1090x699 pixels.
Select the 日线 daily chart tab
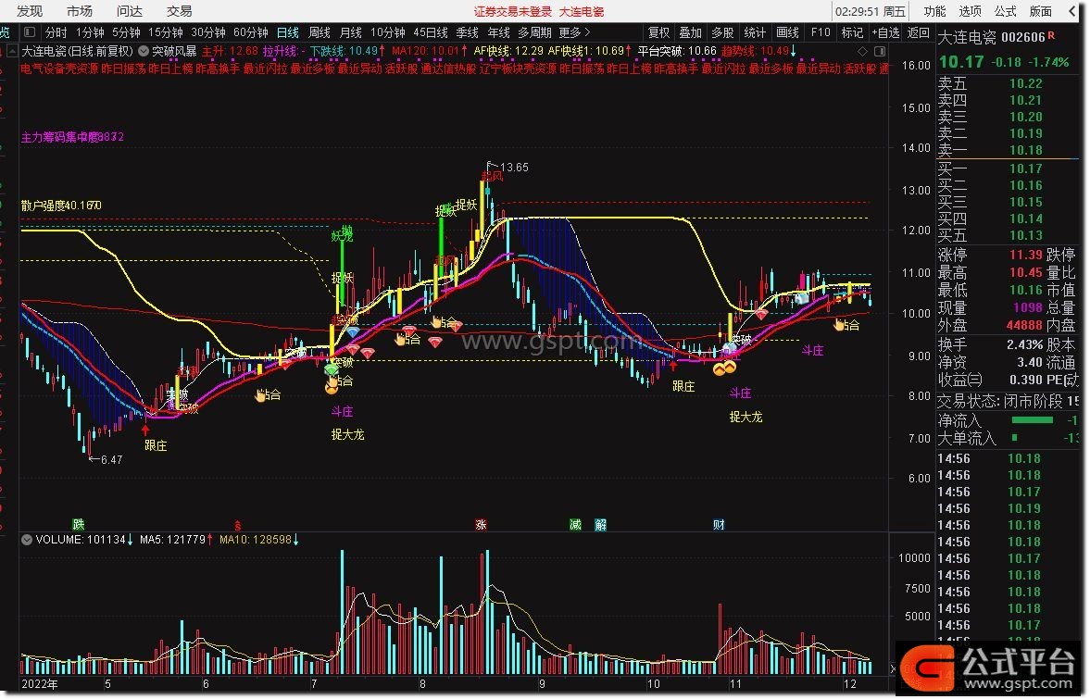point(288,32)
